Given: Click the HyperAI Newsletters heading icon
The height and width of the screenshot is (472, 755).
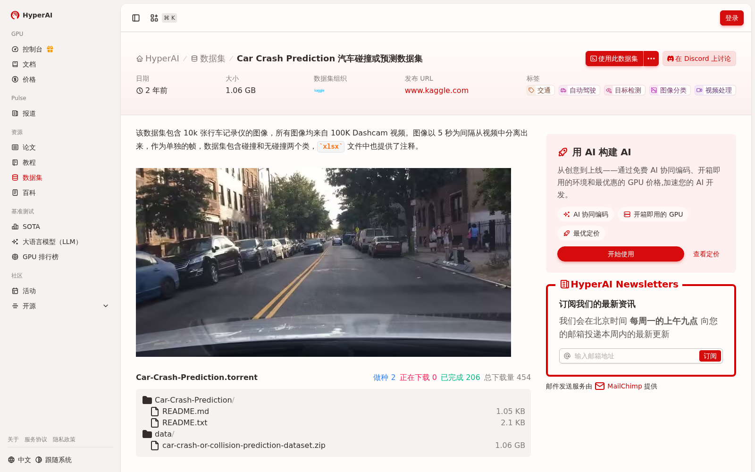Looking at the screenshot, I should point(564,284).
